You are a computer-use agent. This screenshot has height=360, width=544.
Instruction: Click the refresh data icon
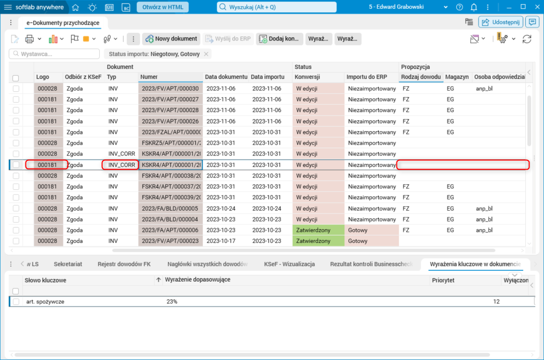pos(527,39)
